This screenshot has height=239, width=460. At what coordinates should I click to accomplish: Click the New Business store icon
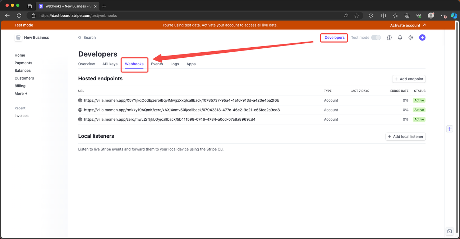(18, 38)
